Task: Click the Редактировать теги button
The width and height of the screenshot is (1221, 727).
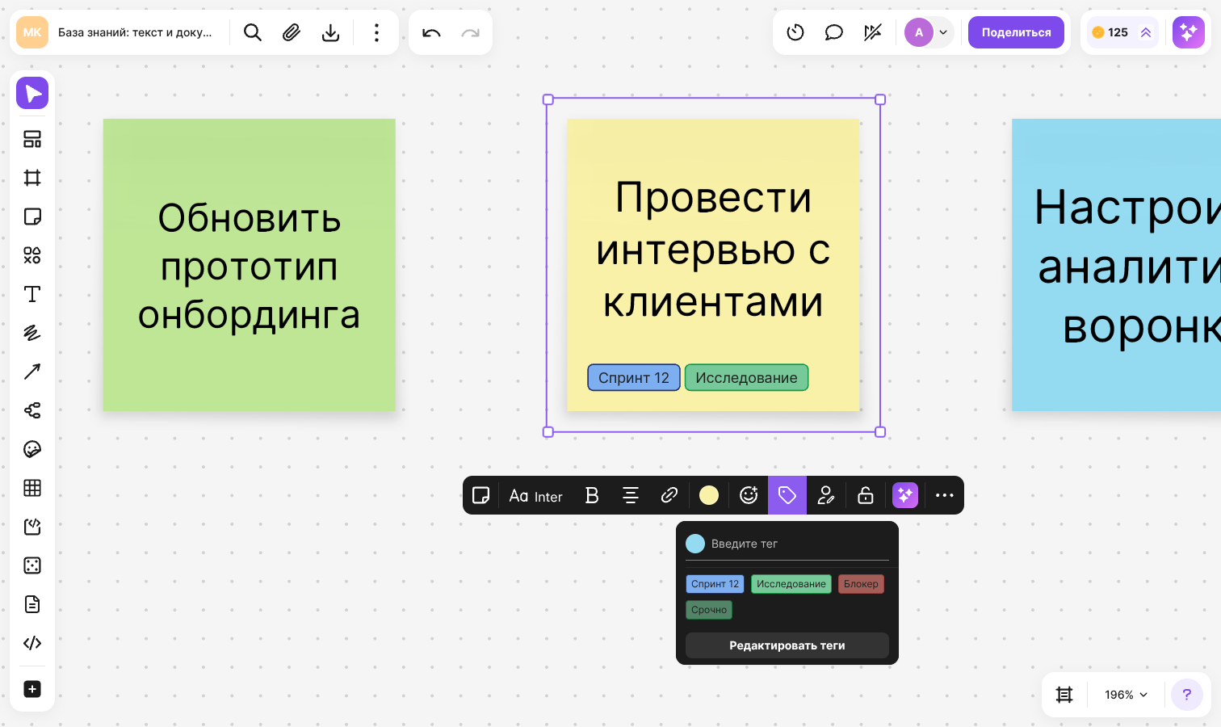Action: point(787,645)
